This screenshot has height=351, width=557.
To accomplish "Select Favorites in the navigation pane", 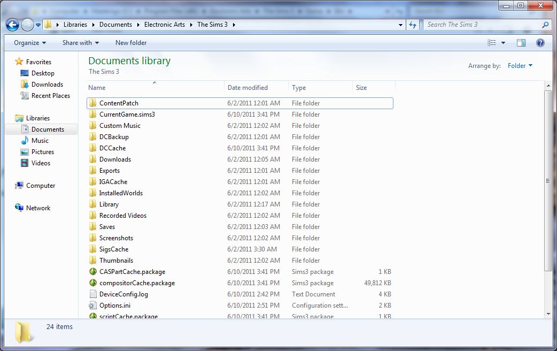I will (x=38, y=62).
